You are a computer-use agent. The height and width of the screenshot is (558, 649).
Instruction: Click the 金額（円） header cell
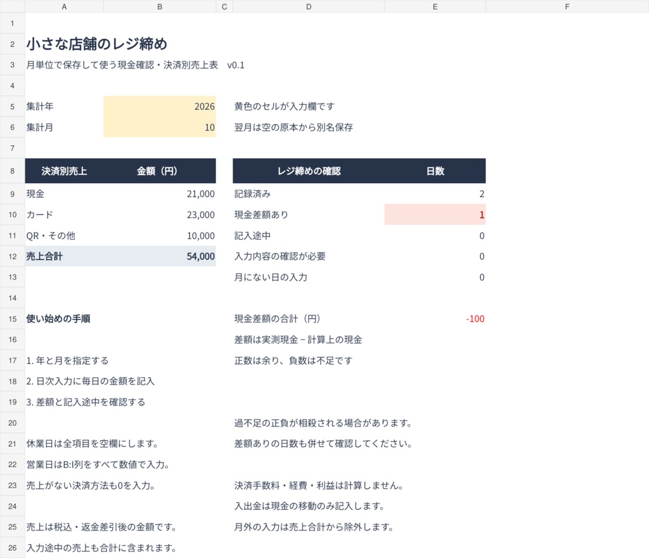coord(160,171)
